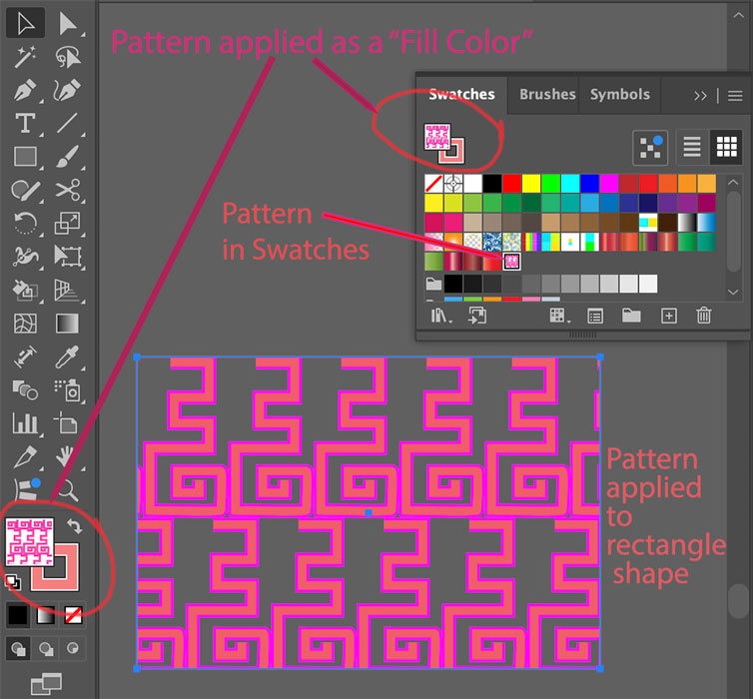Select the Direct Selection tool
The width and height of the screenshot is (753, 699).
pos(67,24)
